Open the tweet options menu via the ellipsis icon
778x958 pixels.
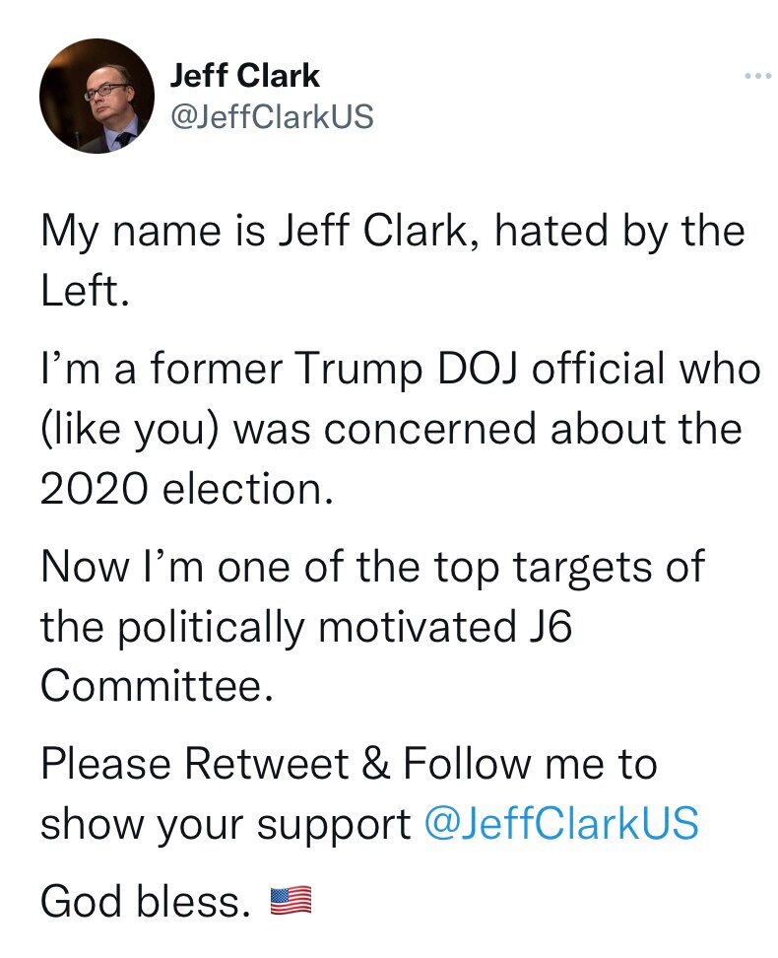pyautogui.click(x=758, y=73)
